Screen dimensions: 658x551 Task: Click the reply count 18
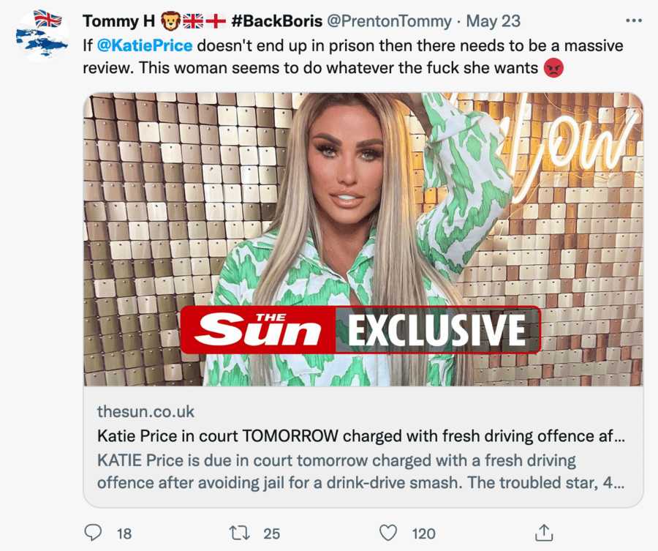(124, 533)
